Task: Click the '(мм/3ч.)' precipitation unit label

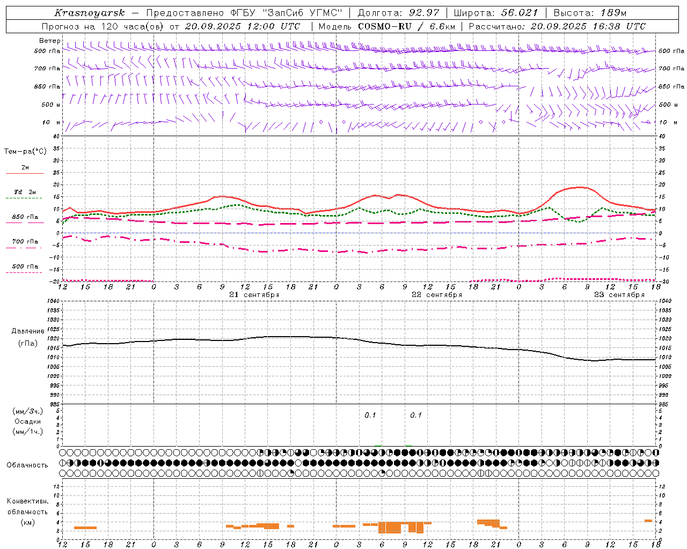Action: pos(28,411)
